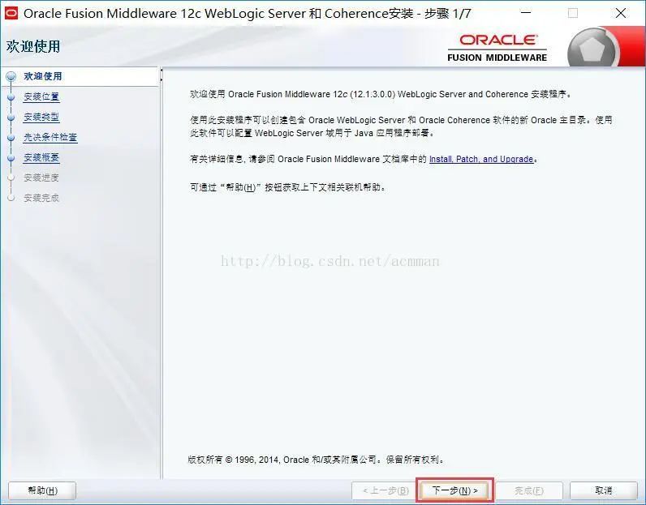Click the 安装类型 step bullet icon
The height and width of the screenshot is (505, 646).
(11, 118)
